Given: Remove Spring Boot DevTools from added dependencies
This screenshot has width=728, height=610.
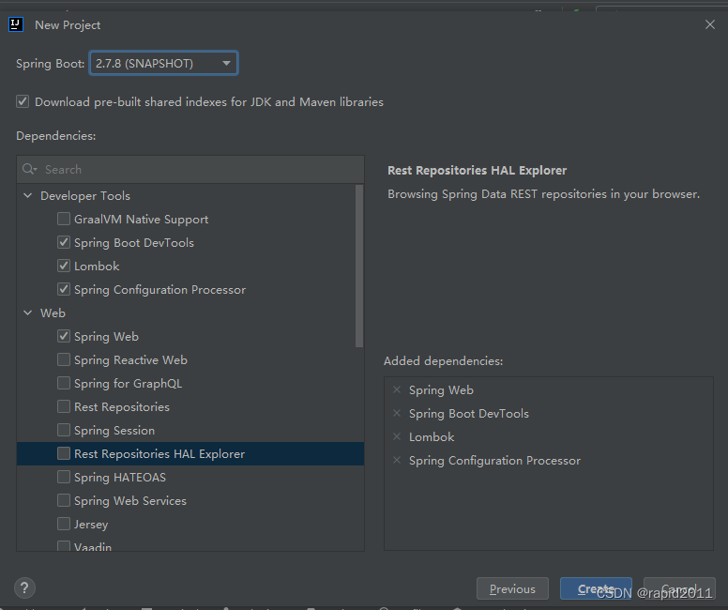Looking at the screenshot, I should click(397, 413).
